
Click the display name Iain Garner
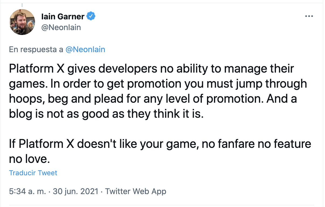(x=63, y=17)
